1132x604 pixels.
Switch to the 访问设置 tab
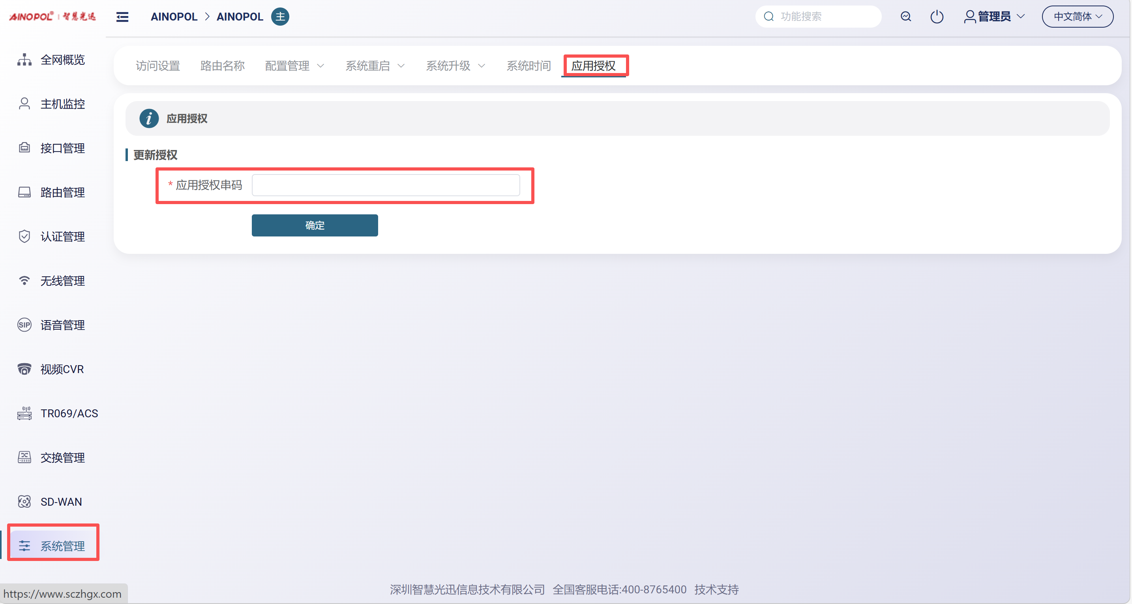[158, 66]
